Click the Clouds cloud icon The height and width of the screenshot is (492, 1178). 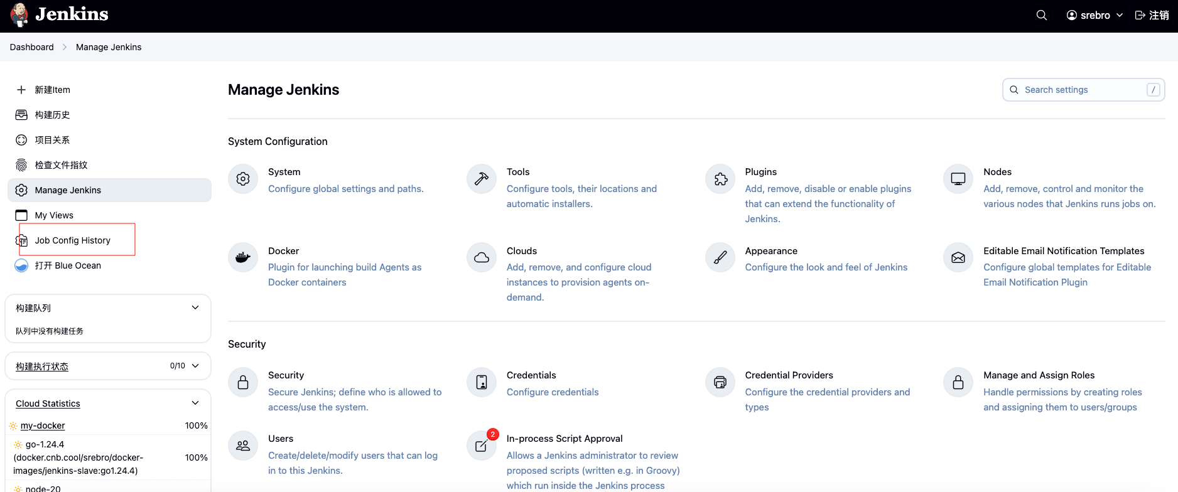(482, 257)
